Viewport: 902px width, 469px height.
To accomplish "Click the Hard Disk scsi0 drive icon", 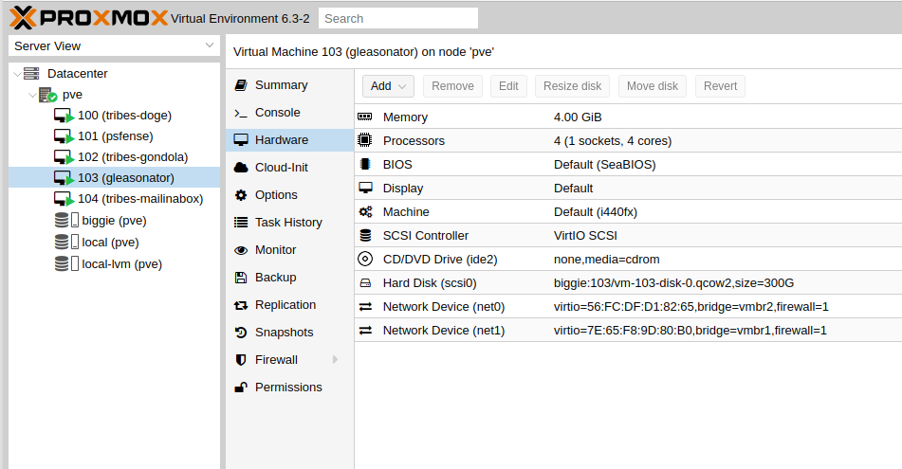I will [365, 283].
